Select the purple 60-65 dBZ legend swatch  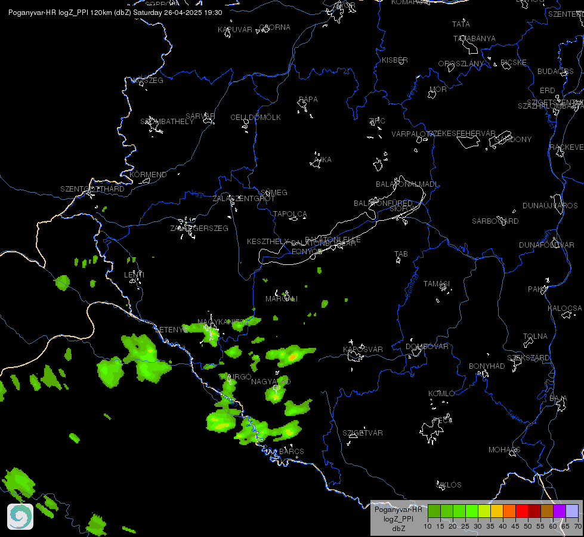(559, 511)
